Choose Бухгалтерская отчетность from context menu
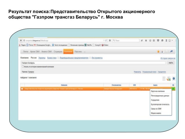Image resolution: width=185 pixels, height=139 pixels. pyautogui.click(x=160, y=104)
